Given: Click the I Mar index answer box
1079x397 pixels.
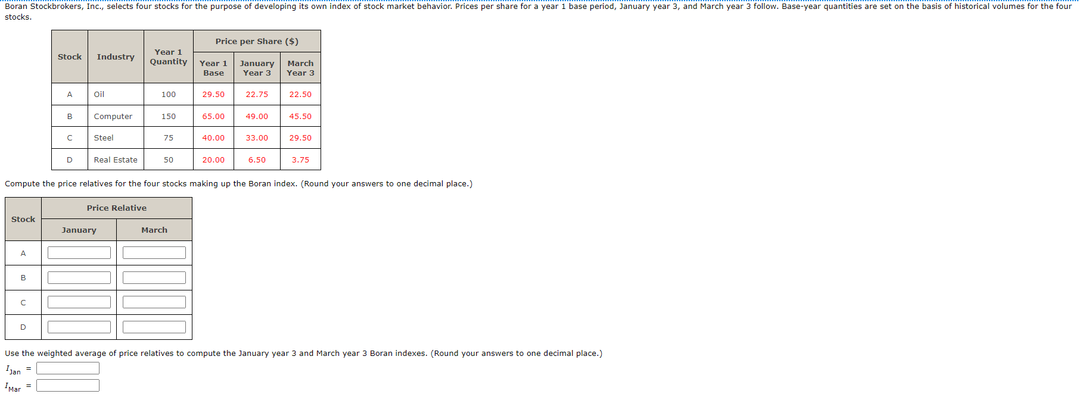Looking at the screenshot, I should [68, 386].
